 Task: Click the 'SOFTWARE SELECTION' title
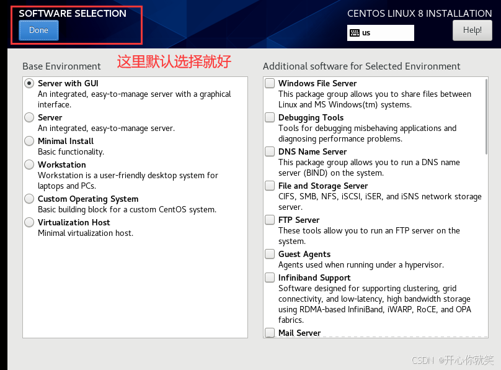pyautogui.click(x=73, y=14)
